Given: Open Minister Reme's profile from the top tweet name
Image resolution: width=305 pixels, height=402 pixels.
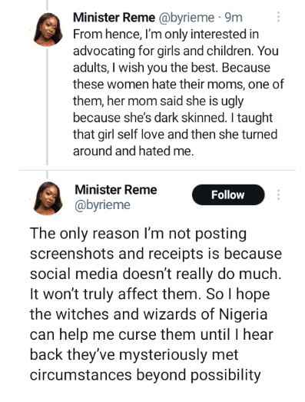Looking at the screenshot, I should coord(114,18).
